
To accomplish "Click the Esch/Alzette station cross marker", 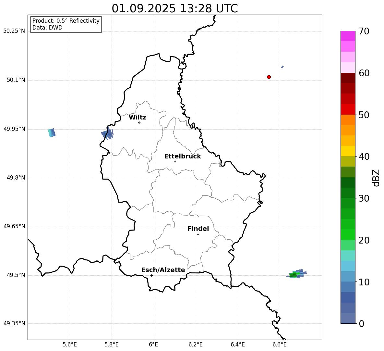I will pos(151,275).
